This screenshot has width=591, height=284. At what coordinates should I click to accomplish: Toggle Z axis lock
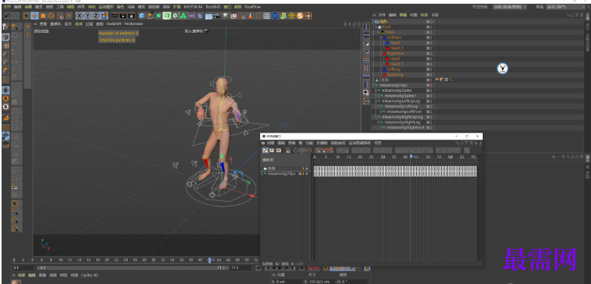(x=96, y=16)
